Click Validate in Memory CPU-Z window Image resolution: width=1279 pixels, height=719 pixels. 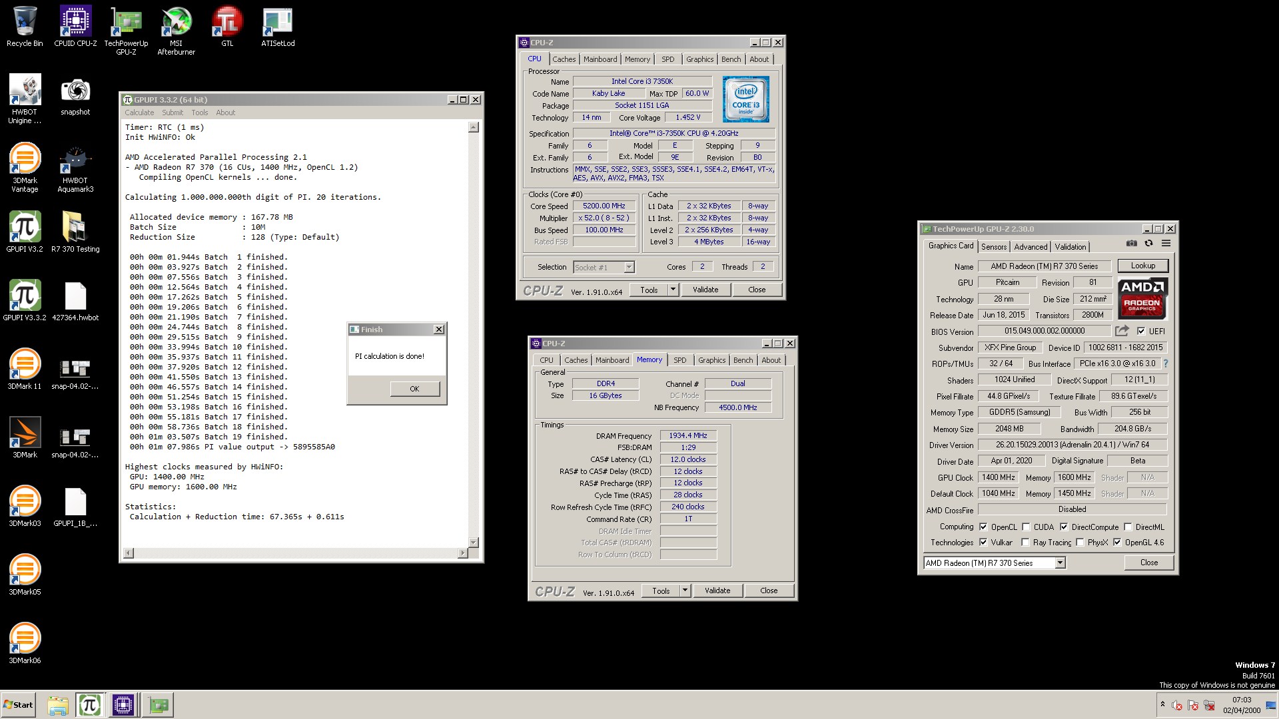[x=717, y=591]
